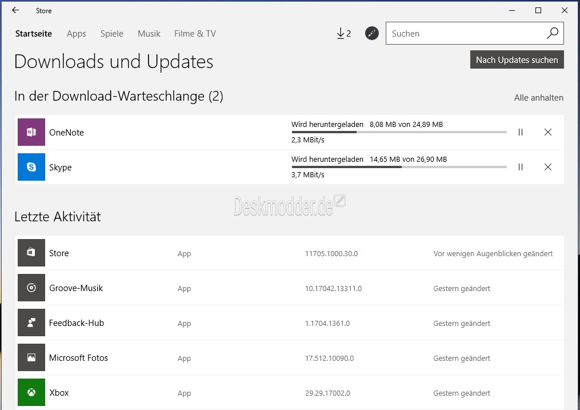The height and width of the screenshot is (410, 580).
Task: Click 'Vor wenigen Augenblicken geändert' status
Action: pos(493,253)
